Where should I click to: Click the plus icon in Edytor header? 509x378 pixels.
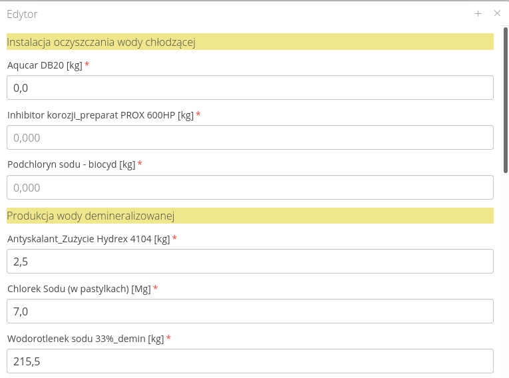478,13
